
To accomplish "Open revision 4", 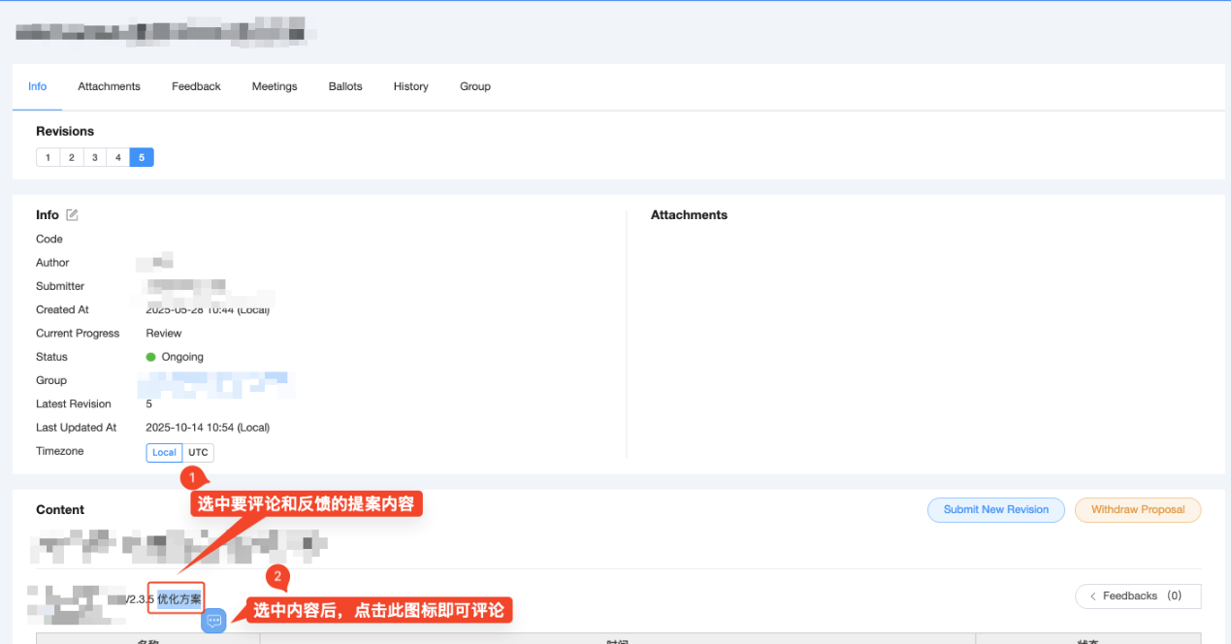I will 117,157.
